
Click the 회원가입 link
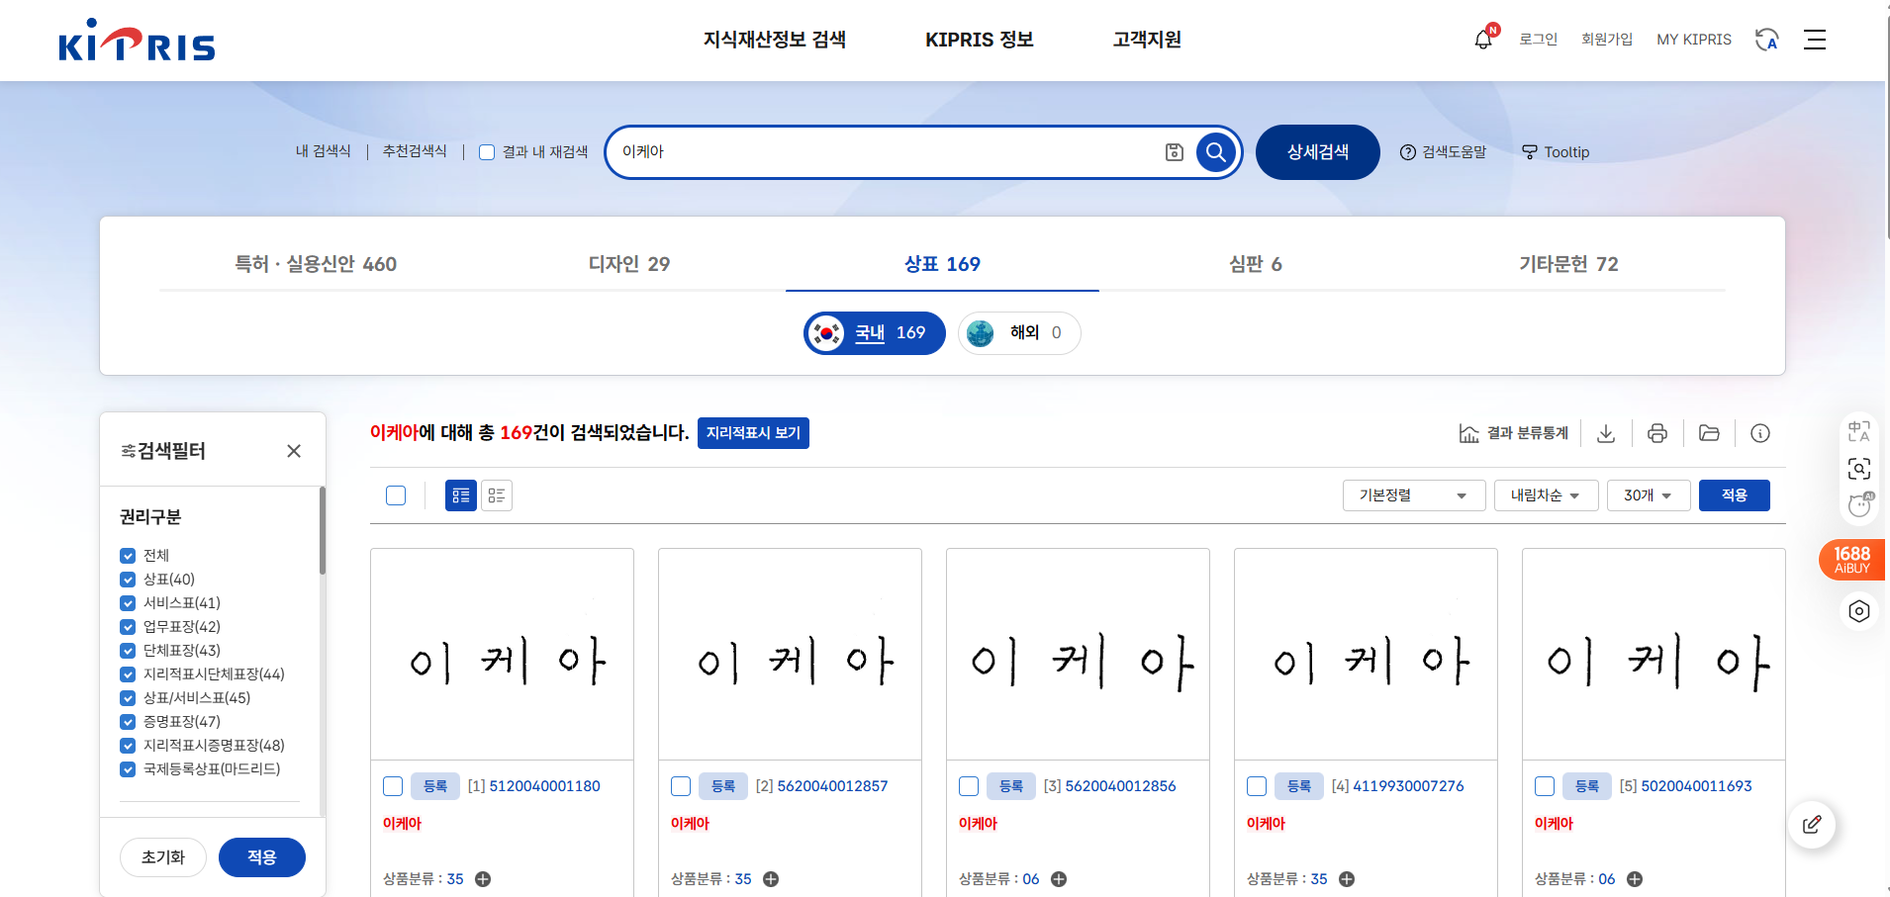click(x=1607, y=40)
